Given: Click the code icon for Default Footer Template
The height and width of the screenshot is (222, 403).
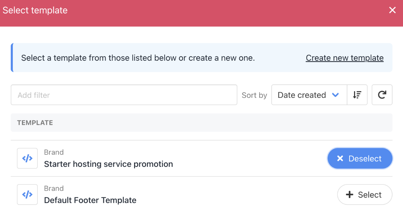Looking at the screenshot, I should click(x=27, y=195).
